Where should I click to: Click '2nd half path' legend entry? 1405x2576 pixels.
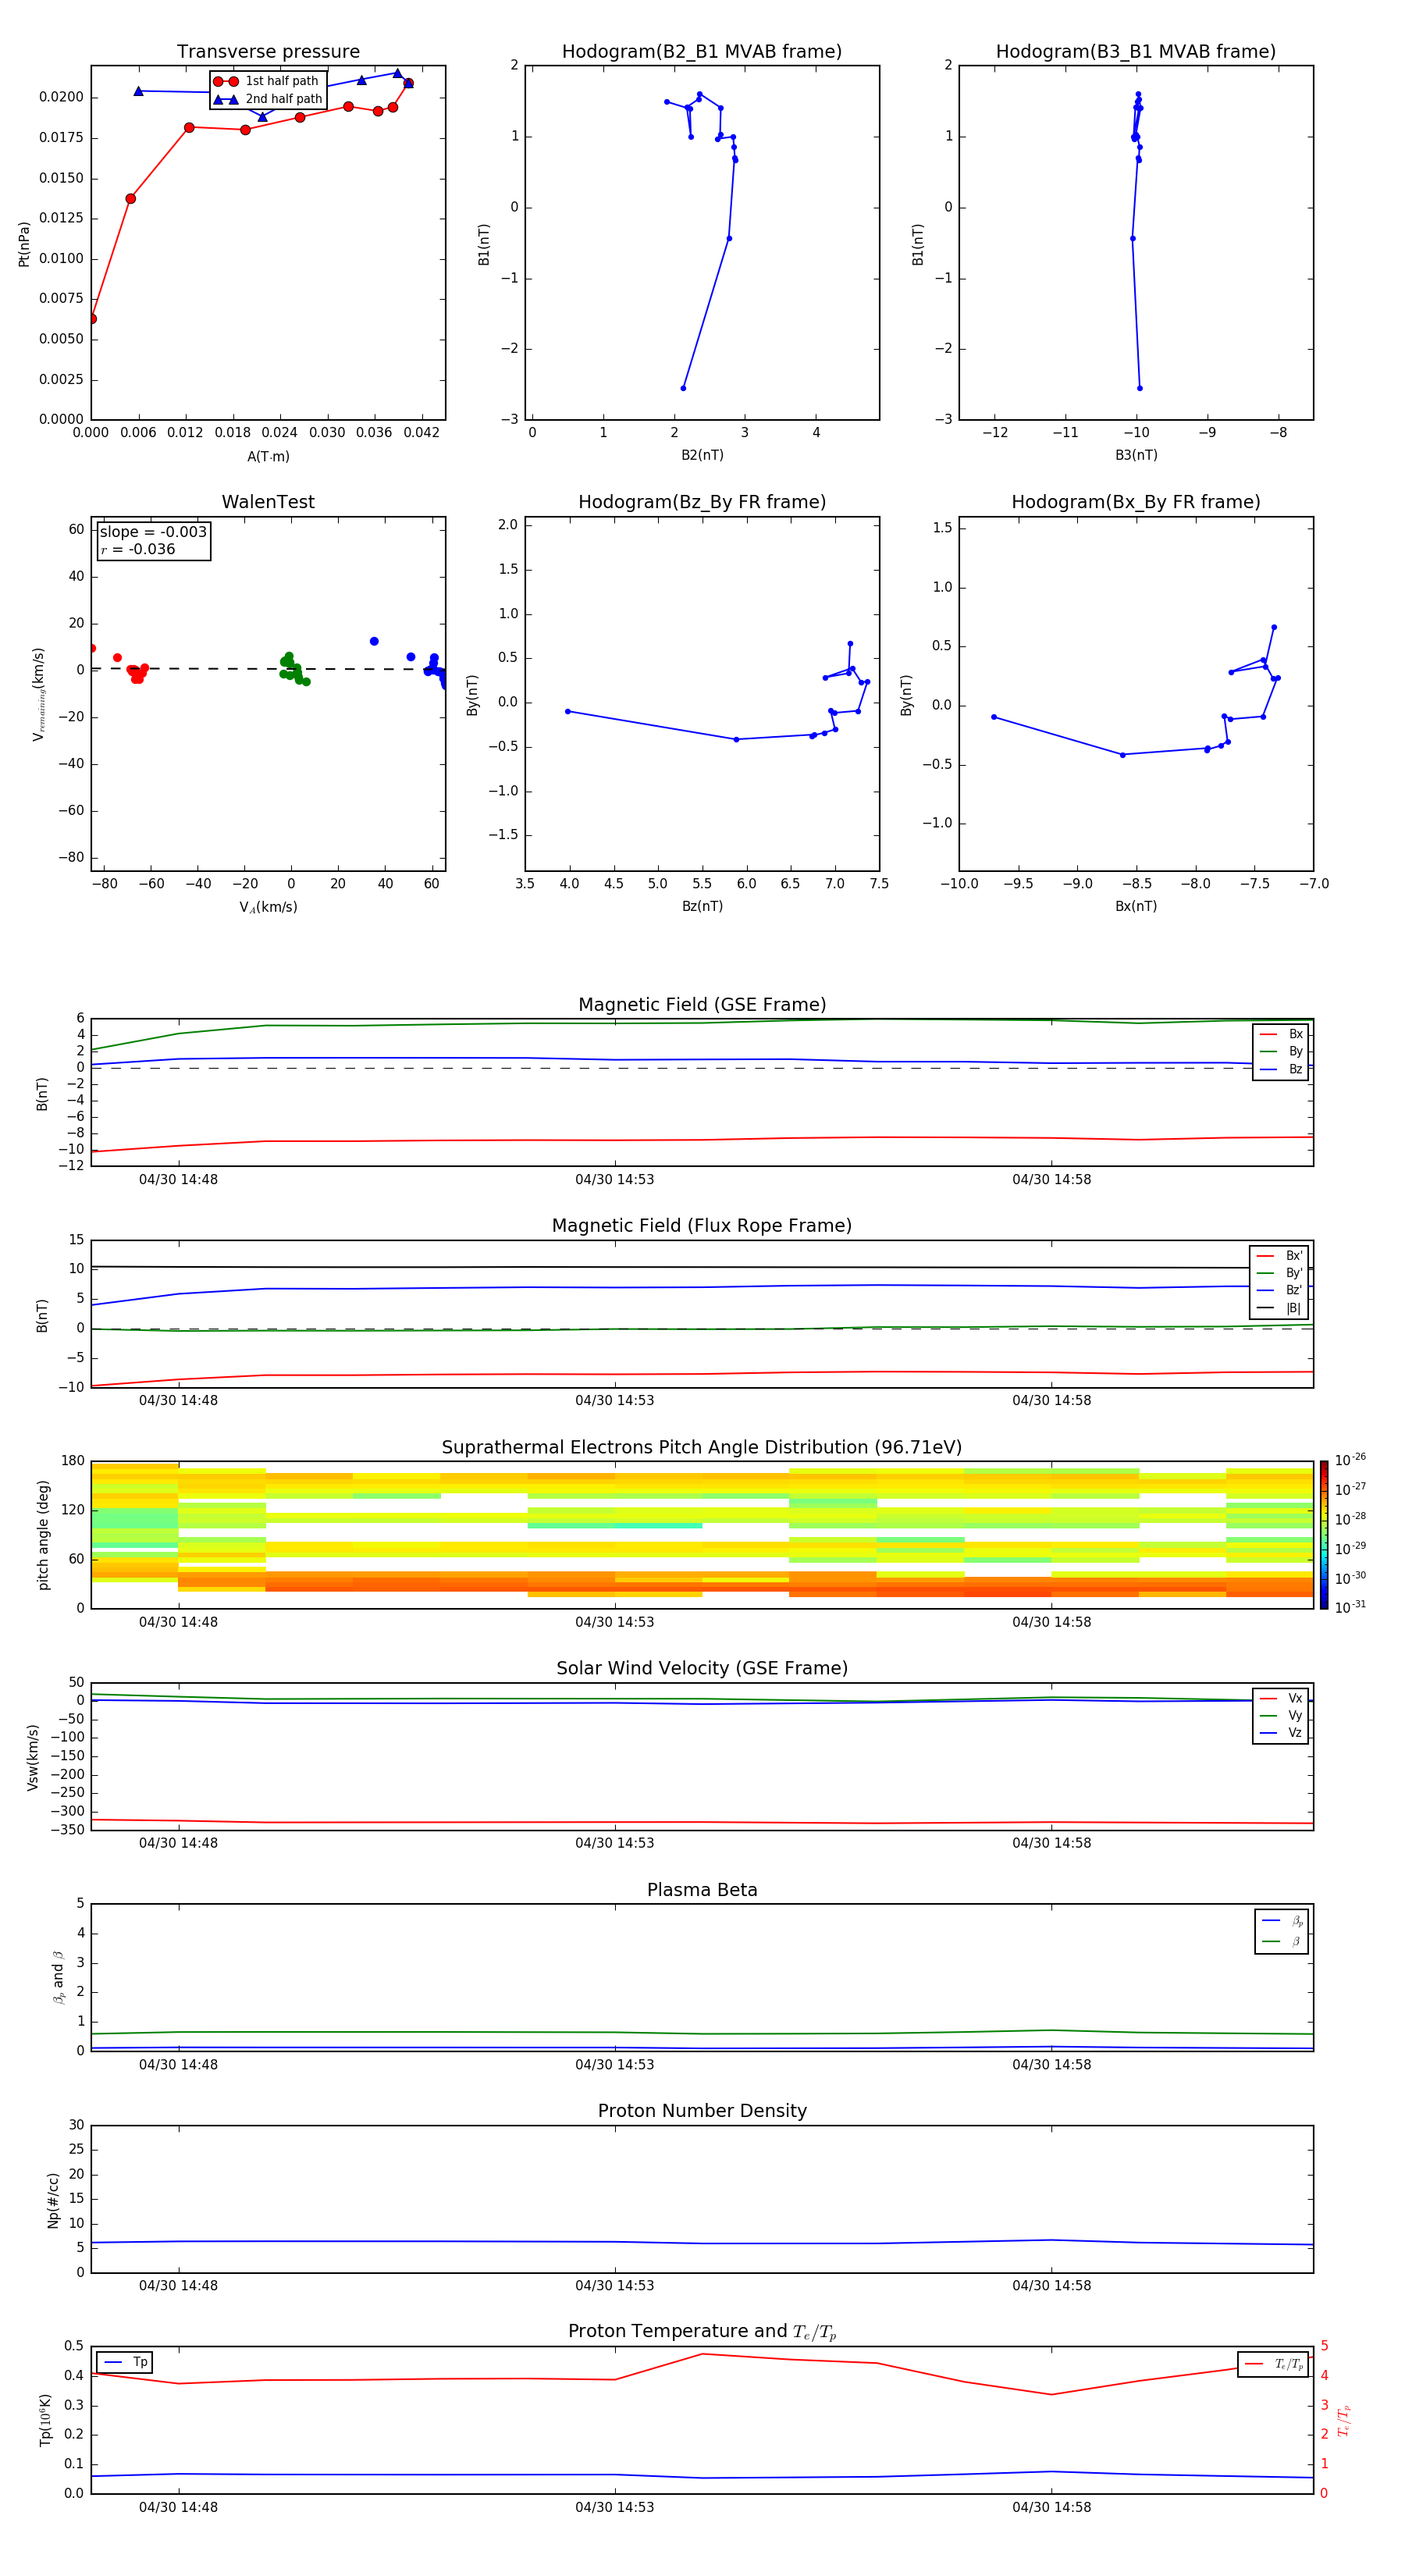click(268, 99)
